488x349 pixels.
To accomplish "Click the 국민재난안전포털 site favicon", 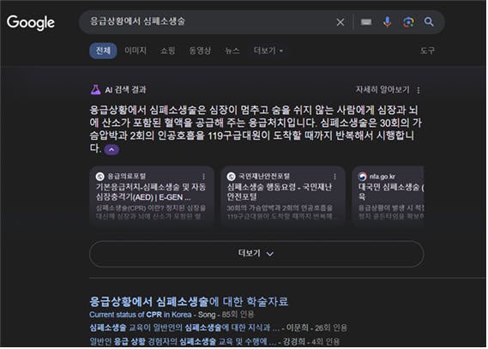I will pos(232,177).
